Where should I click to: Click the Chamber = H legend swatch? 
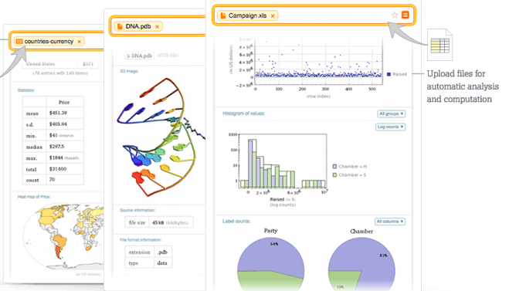[x=334, y=167]
